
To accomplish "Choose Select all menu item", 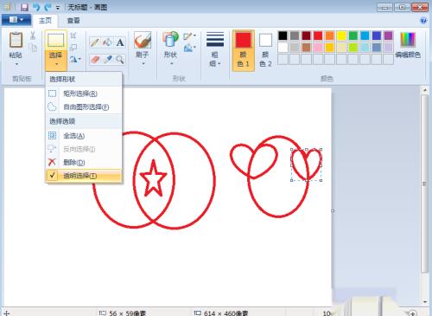I will (84, 135).
